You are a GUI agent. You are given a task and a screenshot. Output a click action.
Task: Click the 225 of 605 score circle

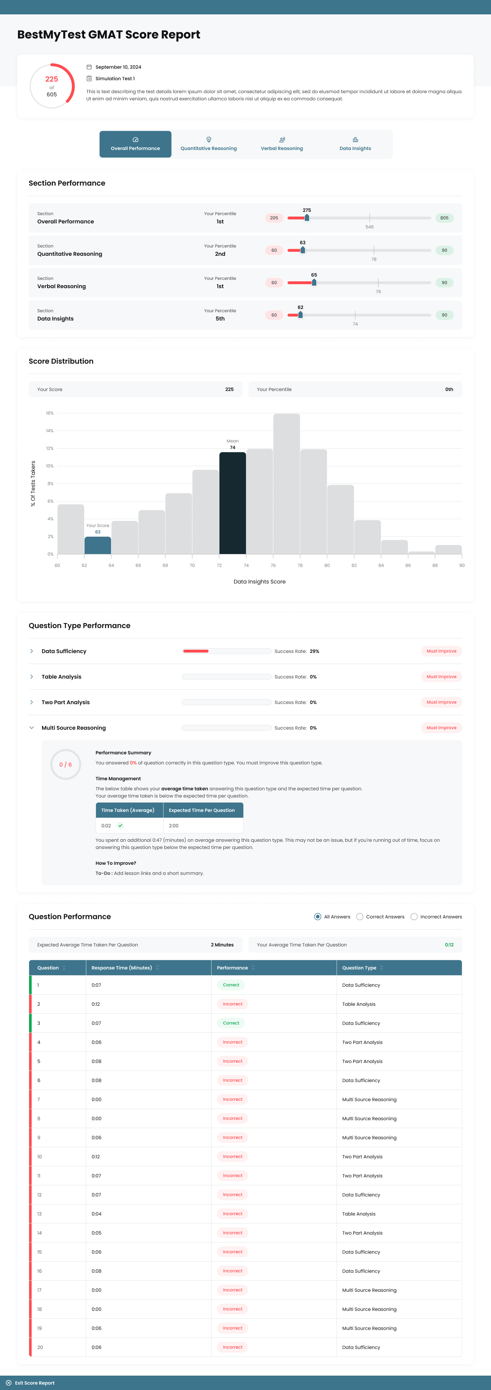point(52,86)
